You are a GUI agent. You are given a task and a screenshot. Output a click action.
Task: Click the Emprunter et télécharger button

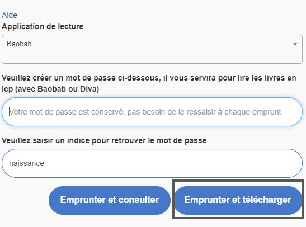238,200
